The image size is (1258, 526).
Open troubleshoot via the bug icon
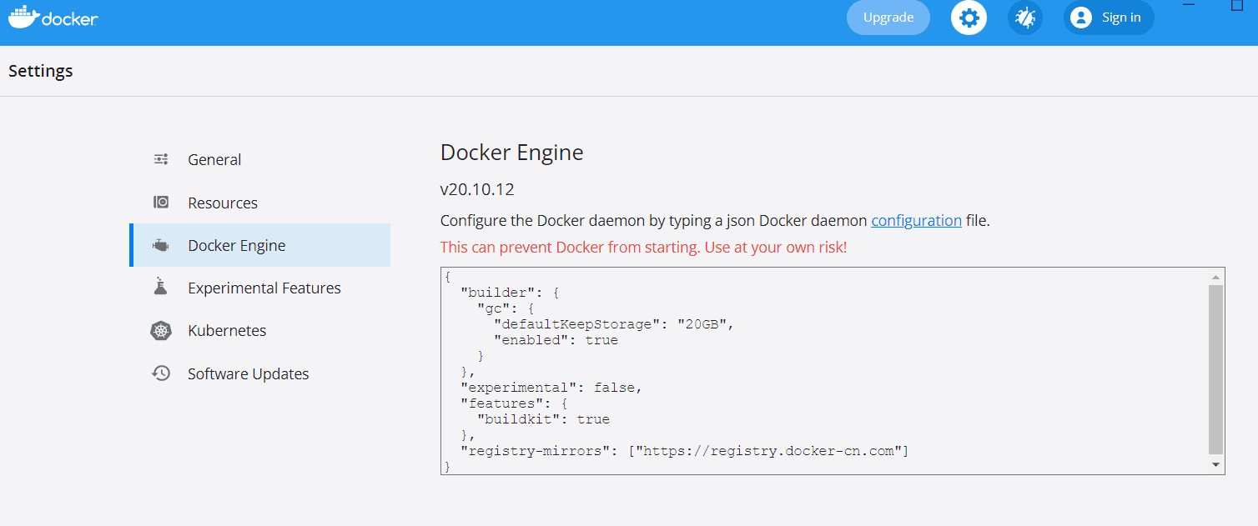coord(1025,18)
